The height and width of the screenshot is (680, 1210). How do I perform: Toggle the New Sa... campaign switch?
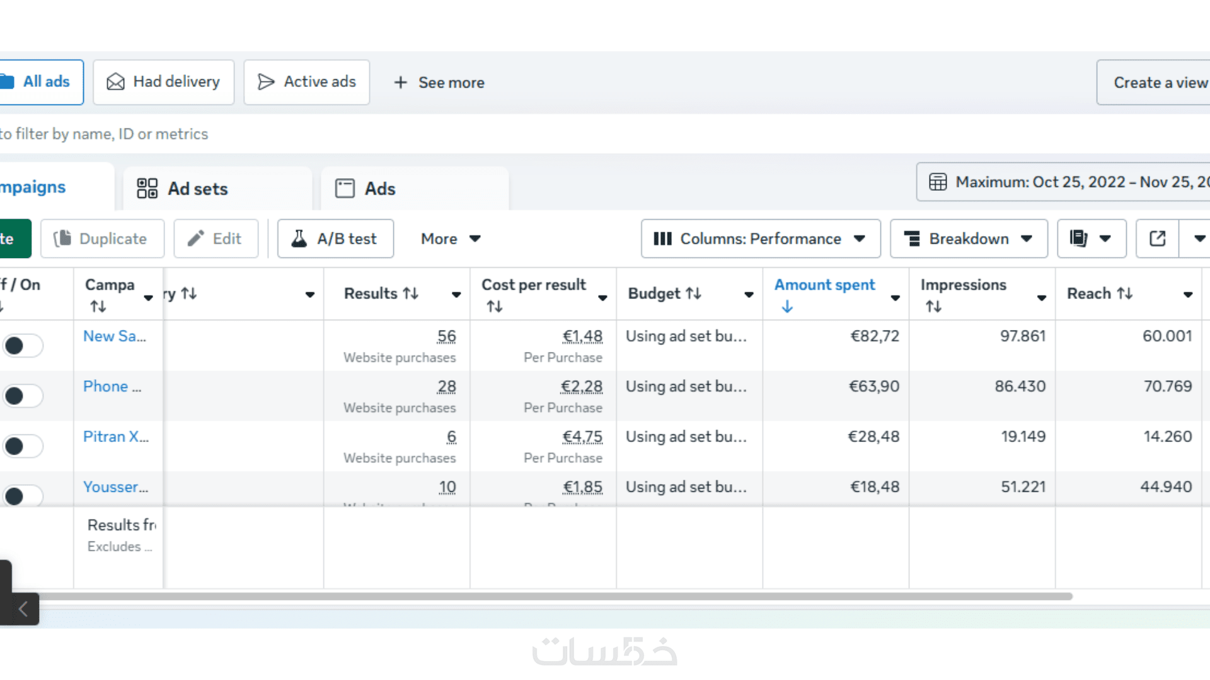click(x=22, y=346)
